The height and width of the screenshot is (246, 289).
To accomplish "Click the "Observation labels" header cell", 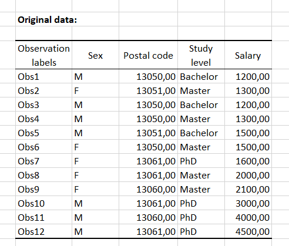I will point(44,55).
